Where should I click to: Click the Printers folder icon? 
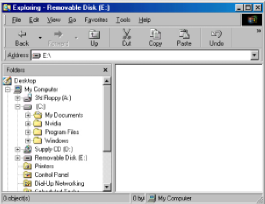tap(28, 166)
